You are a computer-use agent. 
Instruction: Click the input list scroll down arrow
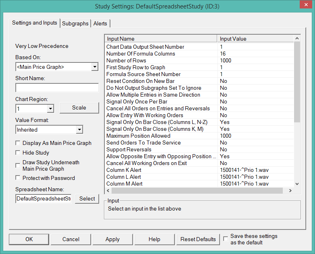(297, 184)
